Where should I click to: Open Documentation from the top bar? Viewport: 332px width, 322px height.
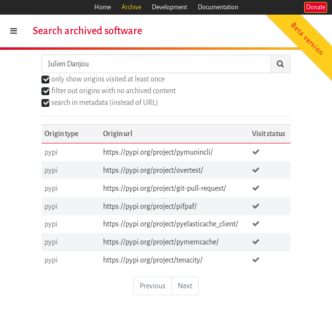tap(218, 7)
